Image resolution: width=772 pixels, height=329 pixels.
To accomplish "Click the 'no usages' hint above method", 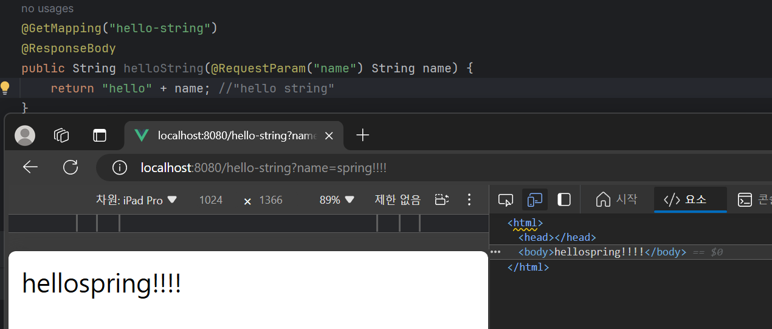I will pos(47,9).
